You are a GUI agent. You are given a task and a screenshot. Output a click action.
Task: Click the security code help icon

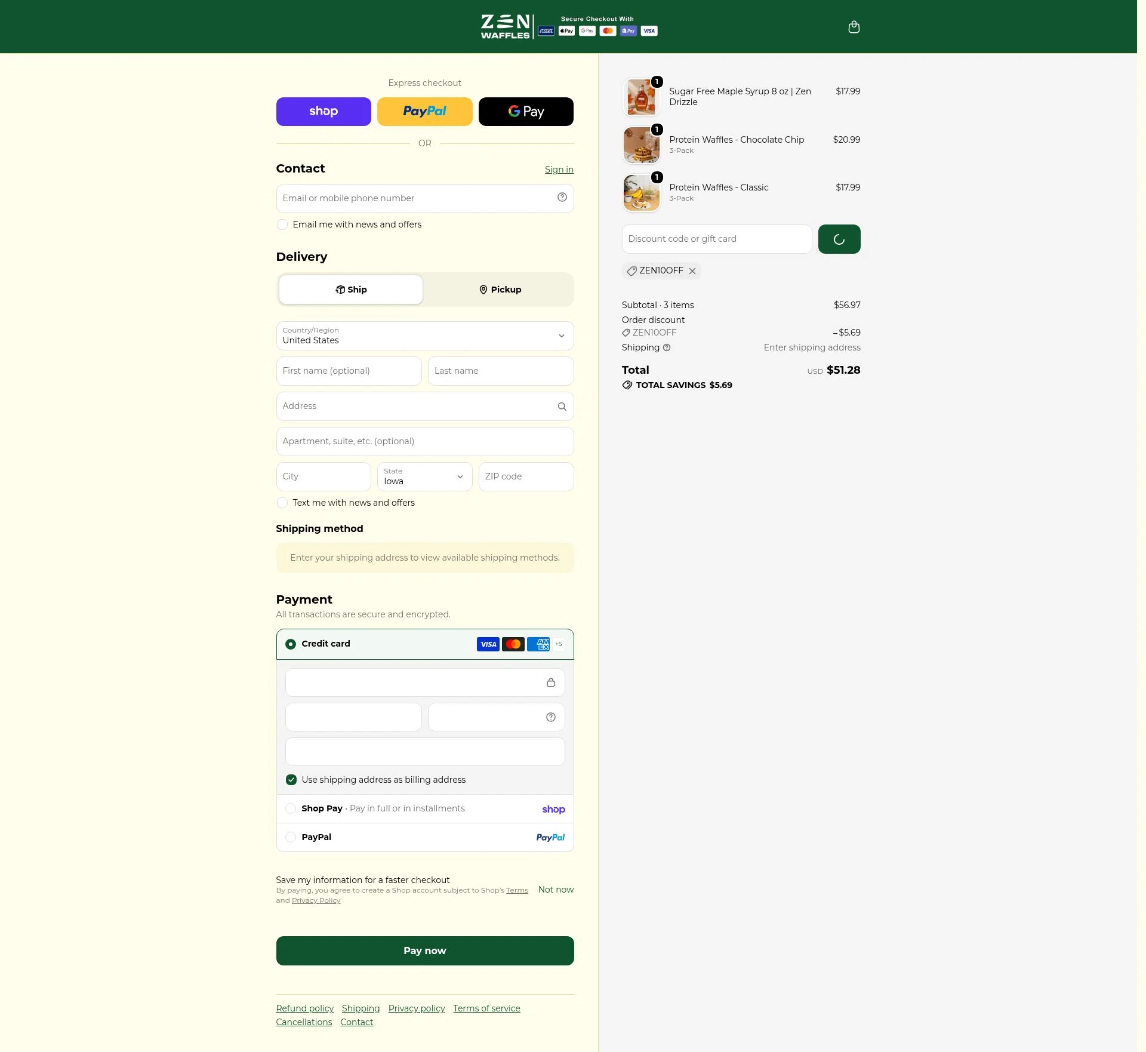(x=550, y=717)
